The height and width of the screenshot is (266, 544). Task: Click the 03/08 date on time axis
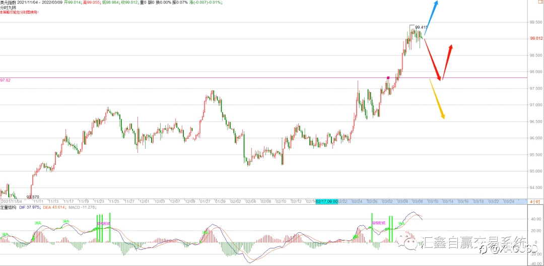[417, 201]
